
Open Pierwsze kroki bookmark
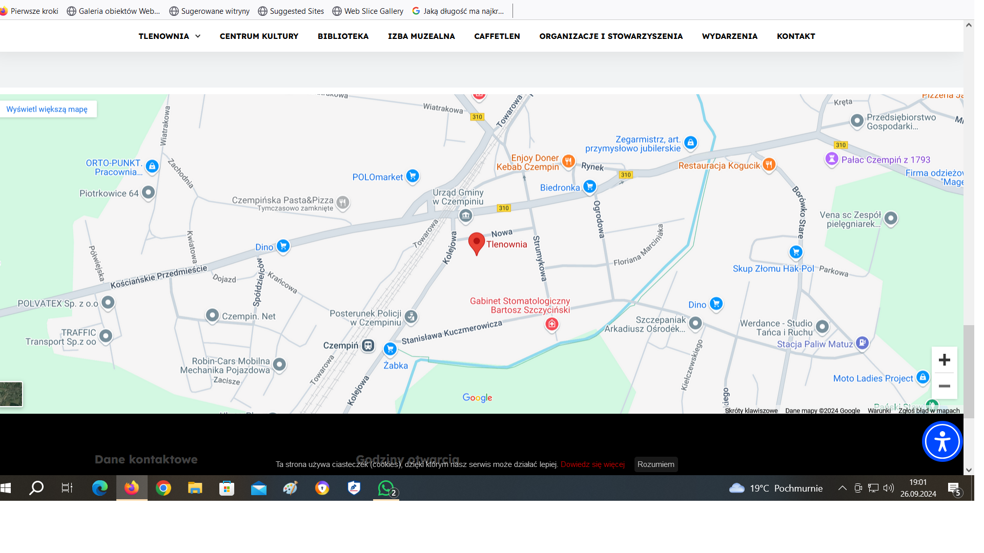point(30,11)
